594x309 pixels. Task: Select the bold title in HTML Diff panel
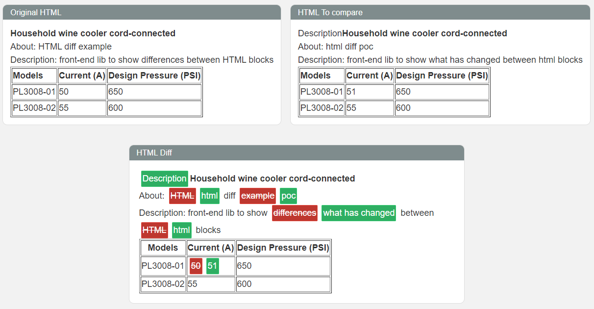[272, 179]
